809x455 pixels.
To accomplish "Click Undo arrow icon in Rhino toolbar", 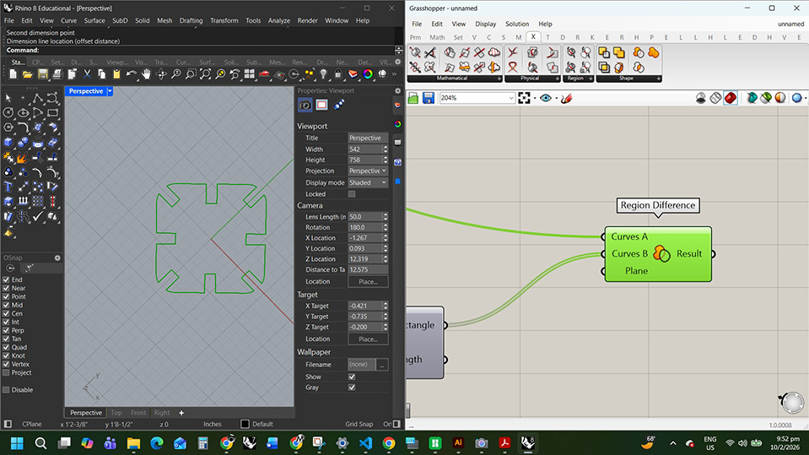I will 132,74.
